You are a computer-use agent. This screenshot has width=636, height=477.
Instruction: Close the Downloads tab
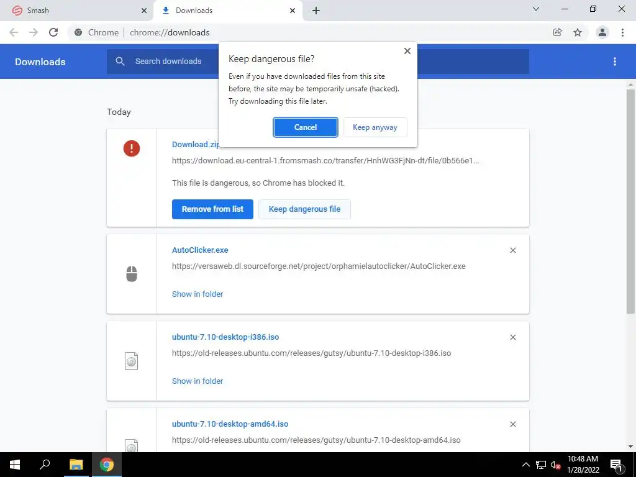point(293,11)
